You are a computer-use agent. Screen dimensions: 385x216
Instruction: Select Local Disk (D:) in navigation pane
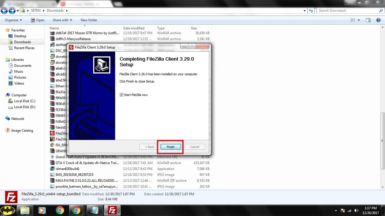click(x=25, y=107)
